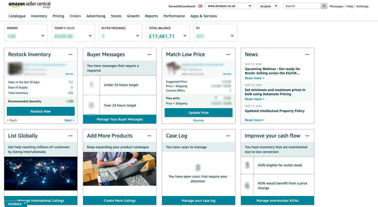378x207 pixels.
Task: Expand the Today's Sales summary dropdown
Action: coord(90,36)
